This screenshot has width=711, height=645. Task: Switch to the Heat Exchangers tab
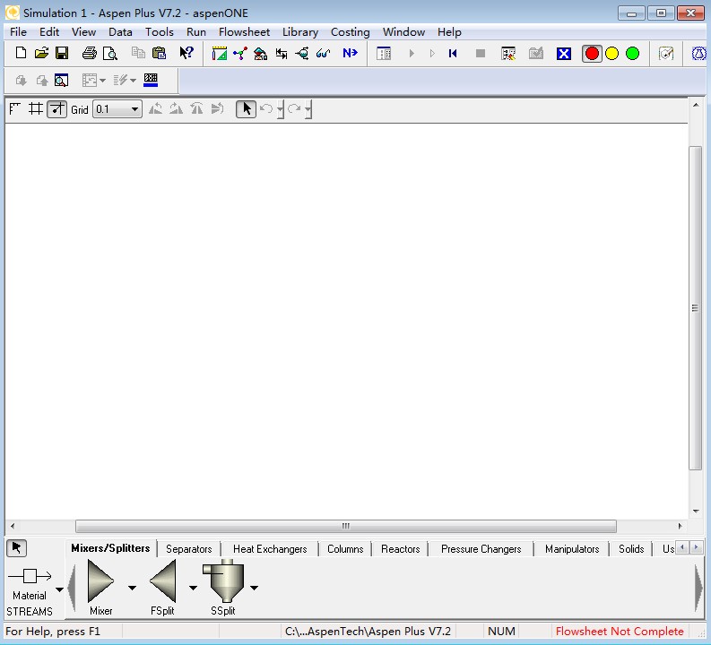pos(269,549)
